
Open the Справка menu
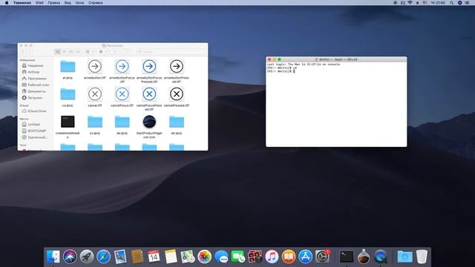pyautogui.click(x=96, y=3)
